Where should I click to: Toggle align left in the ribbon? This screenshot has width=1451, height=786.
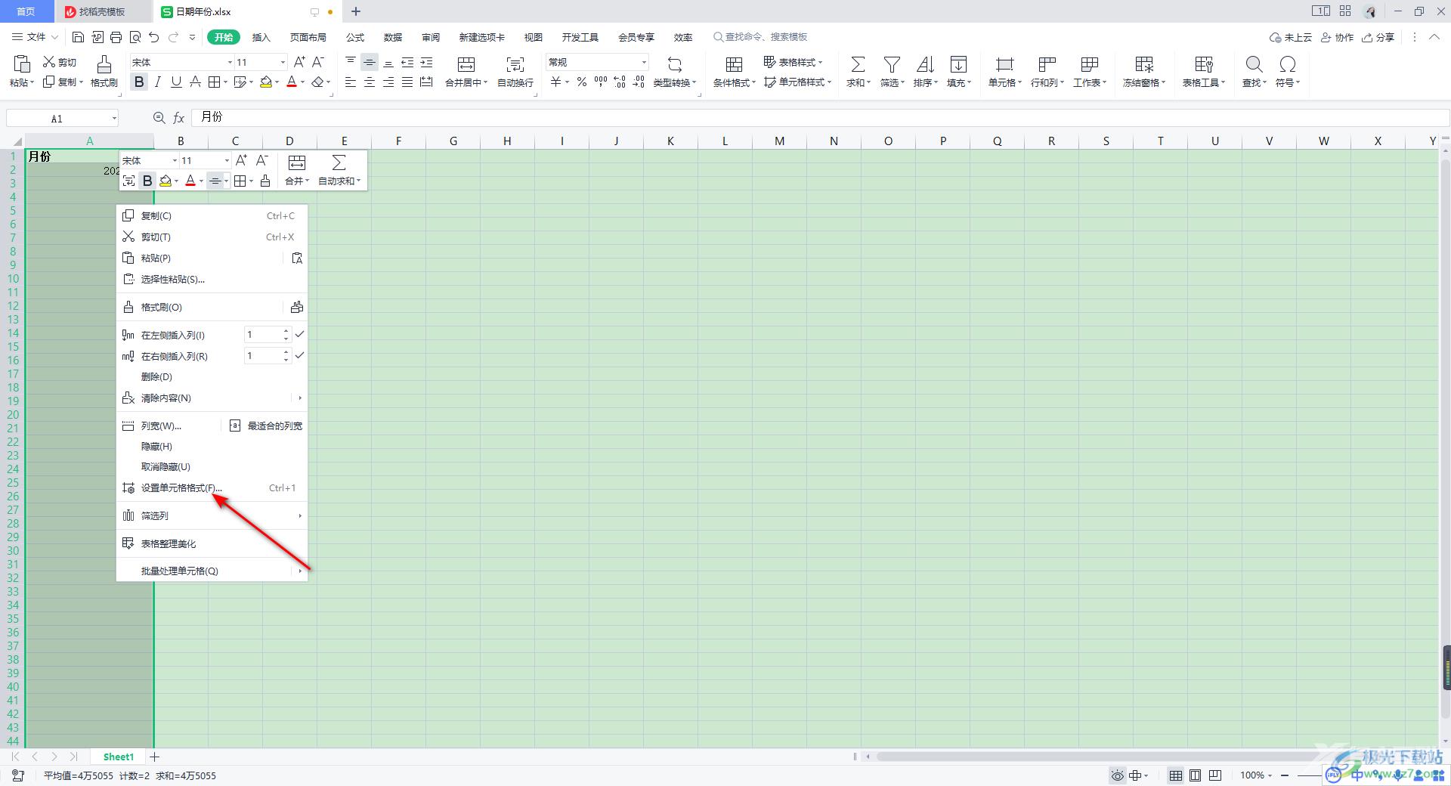pos(351,82)
